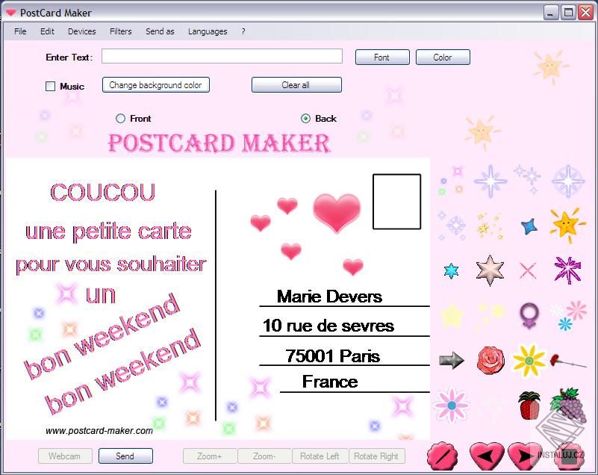This screenshot has width=598, height=475.
Task: Choose the purple female symbol clipart
Action: click(x=529, y=315)
